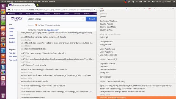
Task: Select the "the Web" radio button
Action: point(36,25)
